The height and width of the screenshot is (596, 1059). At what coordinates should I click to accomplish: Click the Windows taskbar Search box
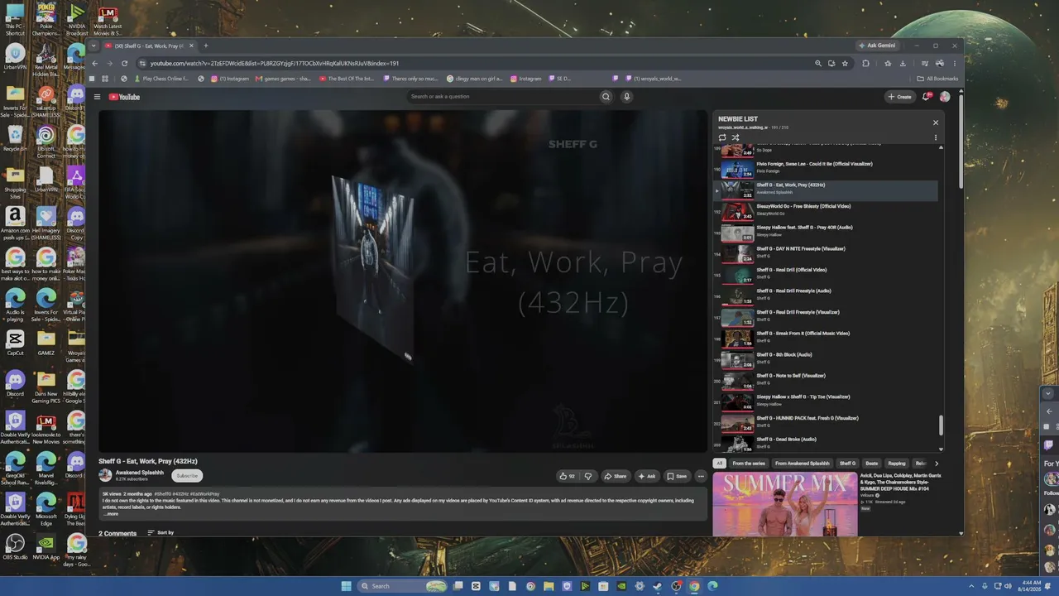click(403, 586)
